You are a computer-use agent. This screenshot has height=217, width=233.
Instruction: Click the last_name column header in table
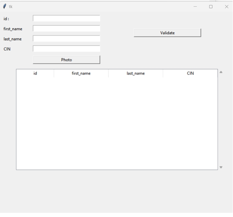[x=136, y=73]
